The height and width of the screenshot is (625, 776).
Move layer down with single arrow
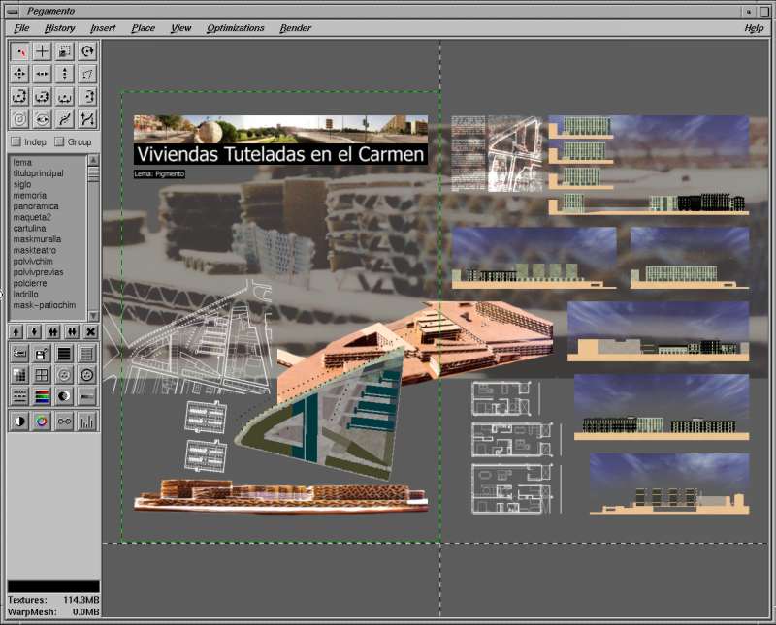point(34,331)
